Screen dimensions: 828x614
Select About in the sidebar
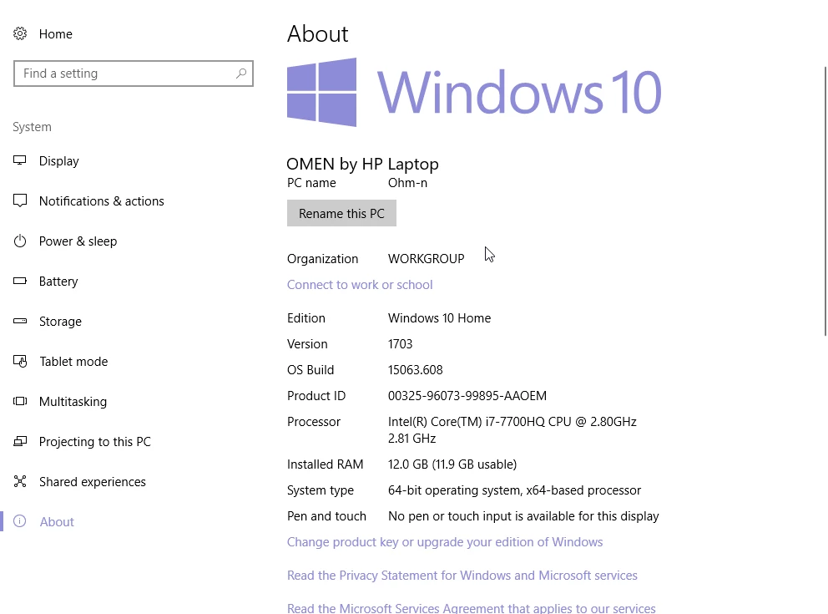click(57, 521)
